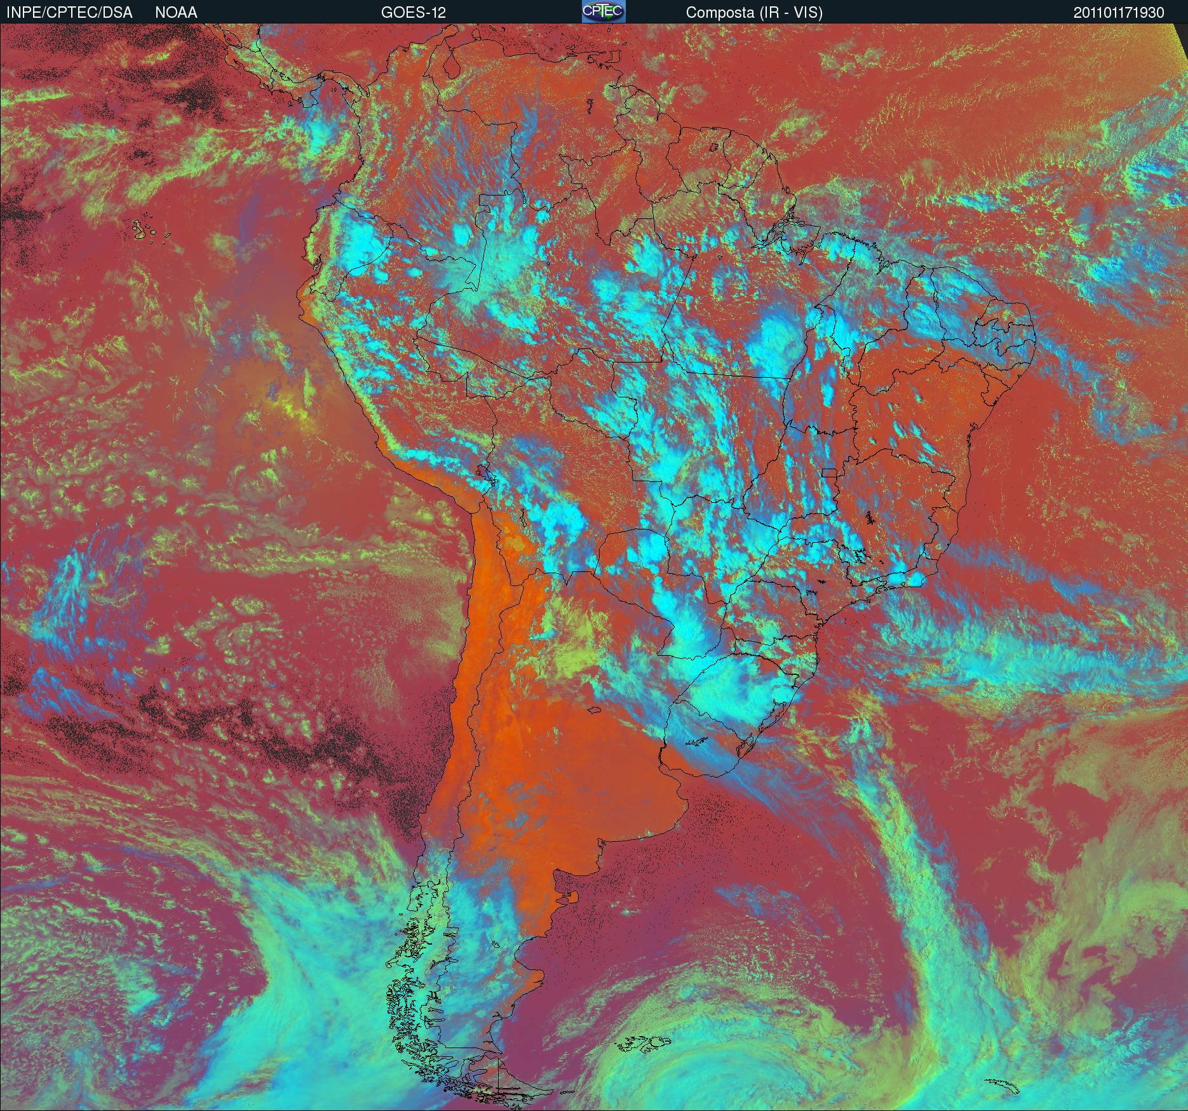This screenshot has height=1111, width=1188.
Task: Select the Composta (IR - VIS) label
Action: click(754, 12)
